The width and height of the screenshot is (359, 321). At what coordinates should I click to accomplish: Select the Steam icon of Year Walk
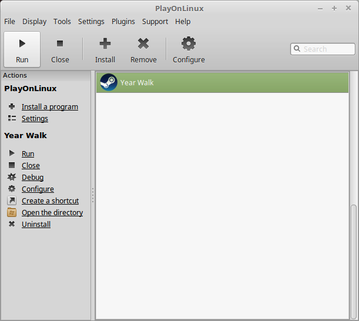[109, 82]
